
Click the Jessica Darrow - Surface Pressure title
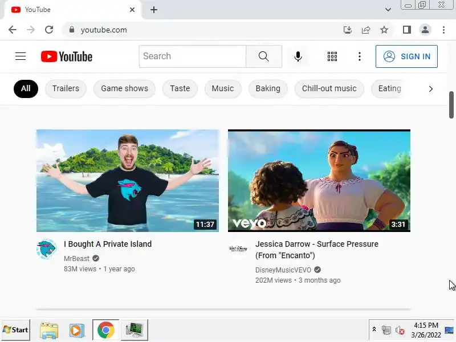coord(317,250)
